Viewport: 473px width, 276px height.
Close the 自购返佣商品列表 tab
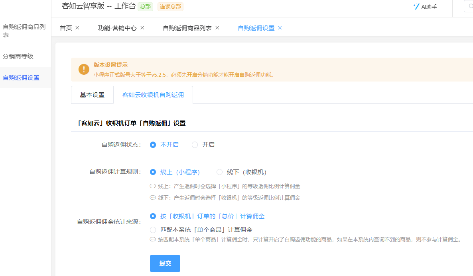pos(217,28)
